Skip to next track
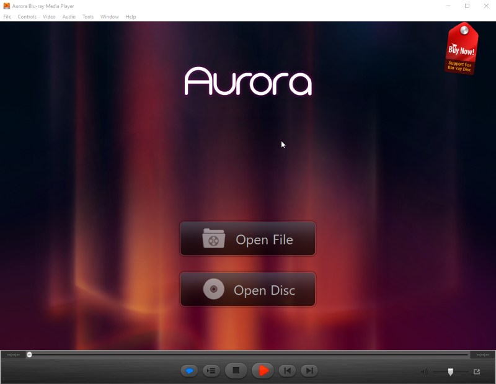Image resolution: width=496 pixels, height=384 pixels. (x=309, y=371)
